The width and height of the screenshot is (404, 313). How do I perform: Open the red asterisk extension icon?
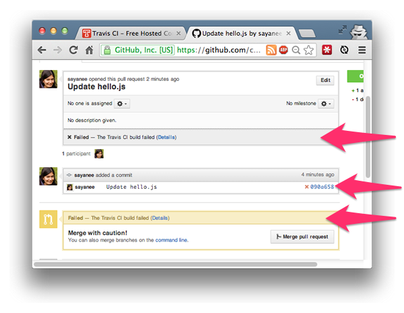click(x=327, y=50)
